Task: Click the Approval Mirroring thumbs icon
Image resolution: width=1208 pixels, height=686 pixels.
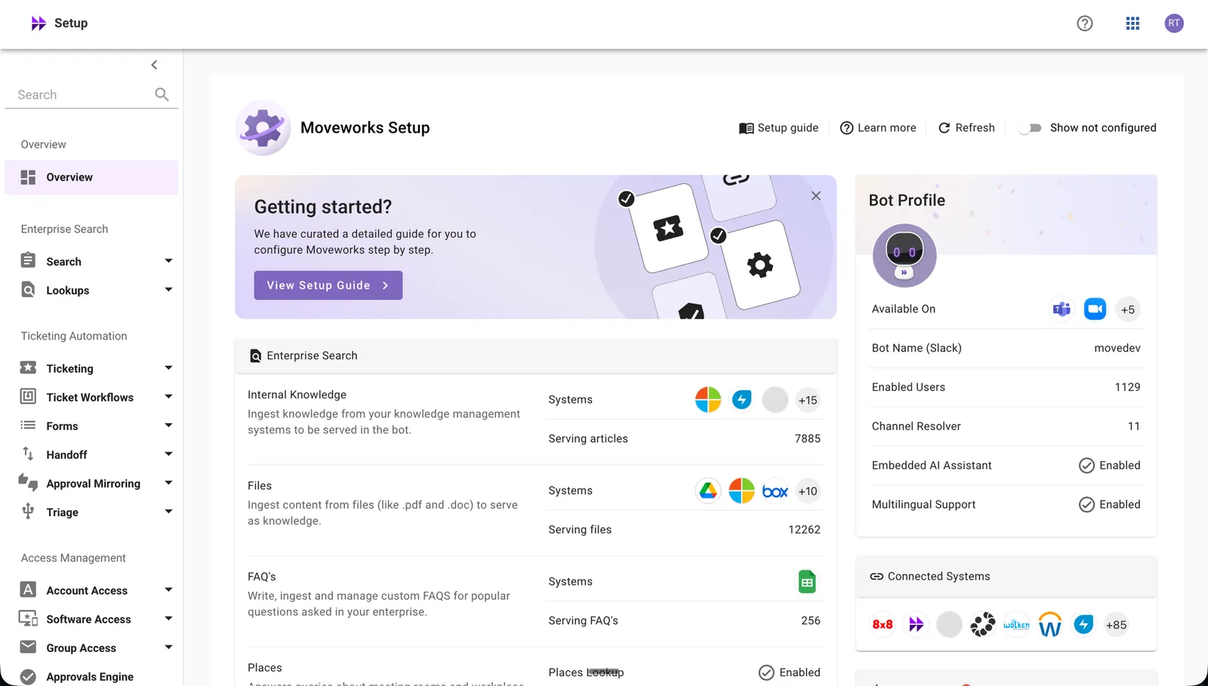Action: 28,481
